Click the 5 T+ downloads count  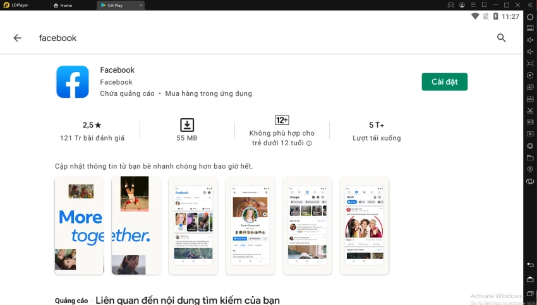click(x=377, y=125)
